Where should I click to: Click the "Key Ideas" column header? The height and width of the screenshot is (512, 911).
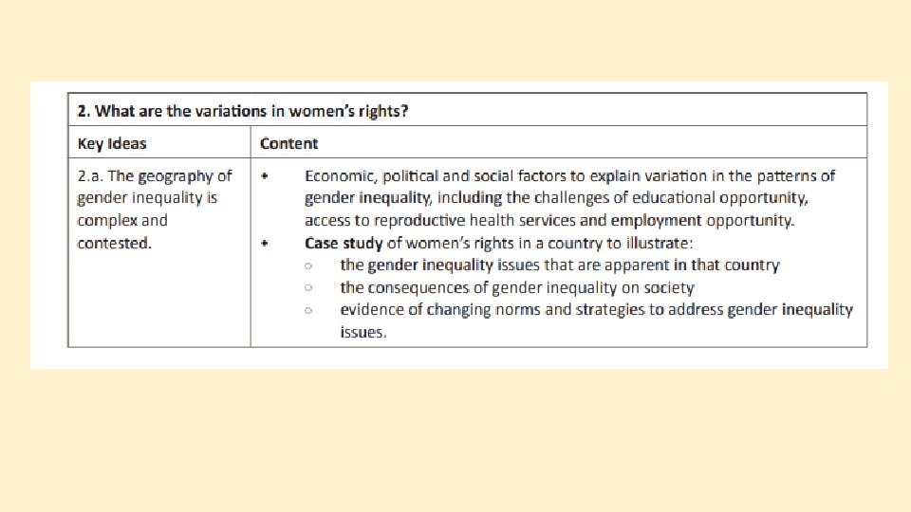(x=112, y=144)
